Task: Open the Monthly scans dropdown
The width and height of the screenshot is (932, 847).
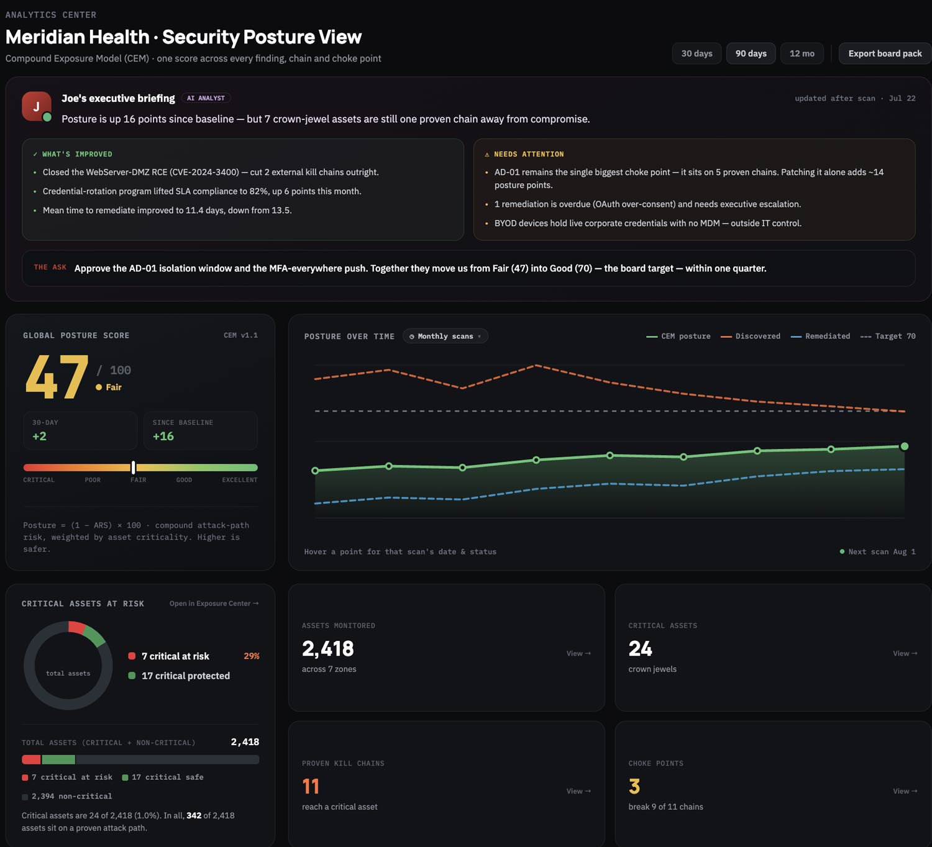Action: click(x=445, y=336)
